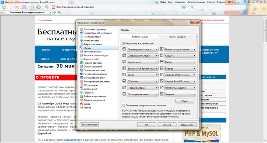
Task: Open the 'Справка' menu
Action: pos(221,2)
